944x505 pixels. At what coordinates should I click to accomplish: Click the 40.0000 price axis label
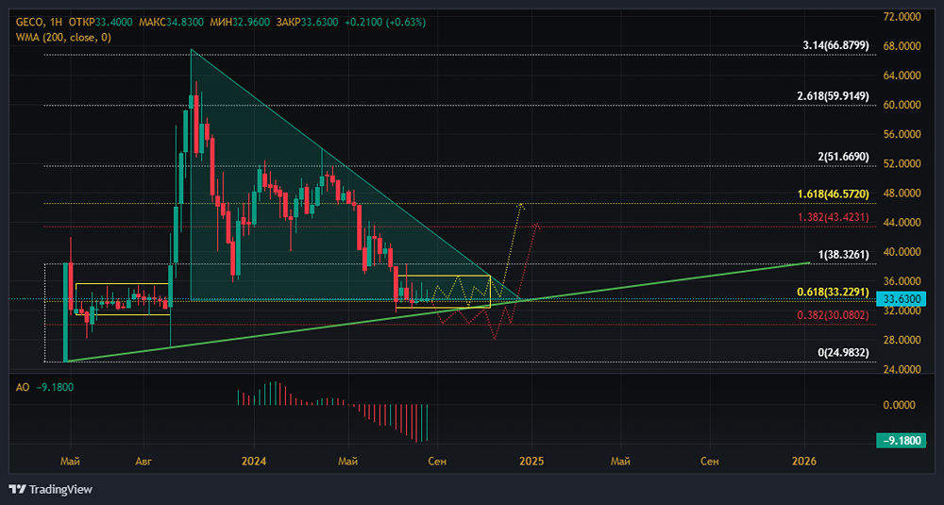900,252
